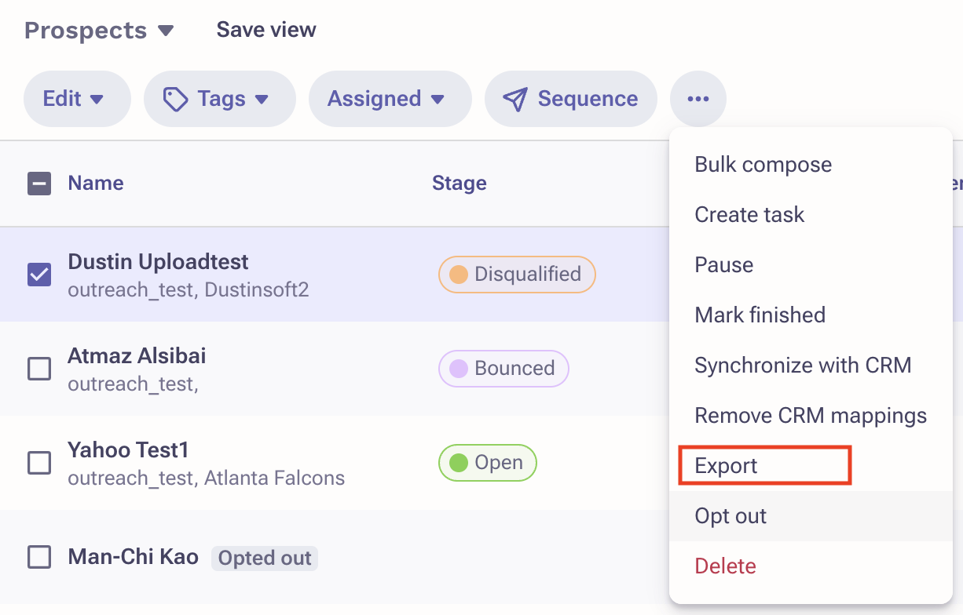
Task: Open the Assigned dropdown
Action: pos(390,99)
